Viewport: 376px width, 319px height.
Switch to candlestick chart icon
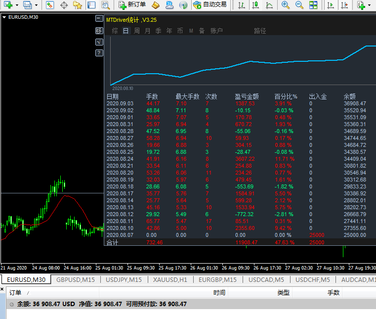point(255,5)
